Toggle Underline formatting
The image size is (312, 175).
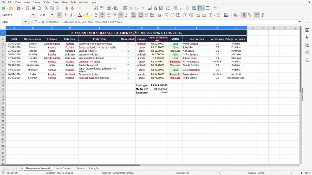click(70, 15)
